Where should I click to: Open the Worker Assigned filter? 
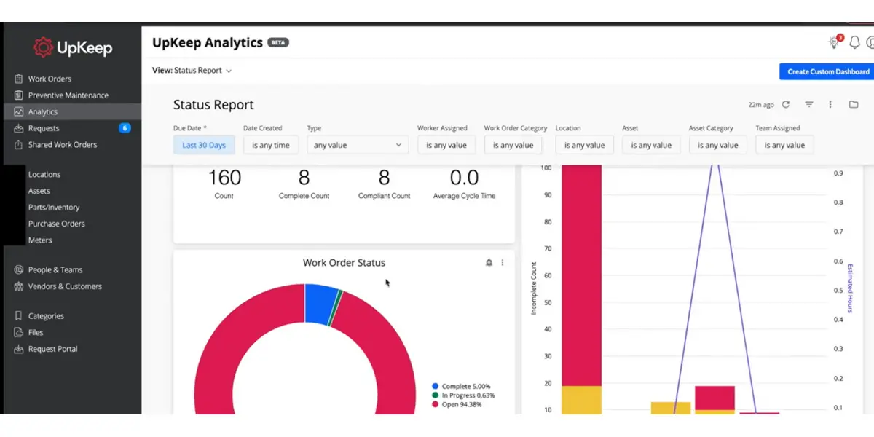point(446,145)
